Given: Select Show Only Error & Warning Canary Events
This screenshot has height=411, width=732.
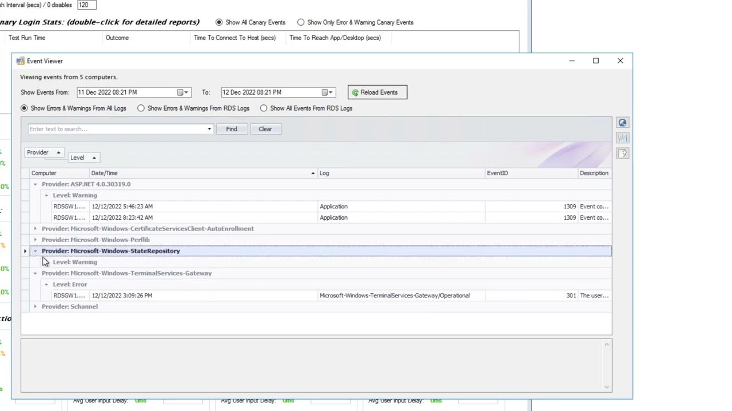Looking at the screenshot, I should point(355,22).
